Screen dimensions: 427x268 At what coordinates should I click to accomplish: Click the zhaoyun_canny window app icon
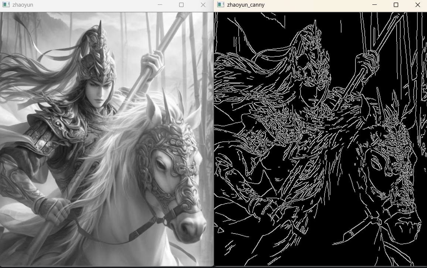click(x=221, y=5)
